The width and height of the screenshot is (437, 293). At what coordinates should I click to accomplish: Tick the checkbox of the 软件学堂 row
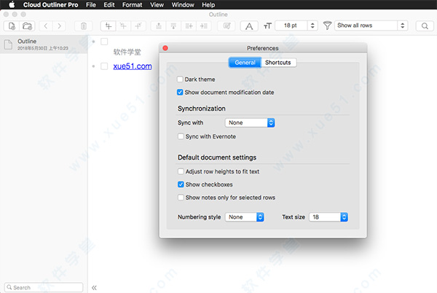click(x=104, y=42)
